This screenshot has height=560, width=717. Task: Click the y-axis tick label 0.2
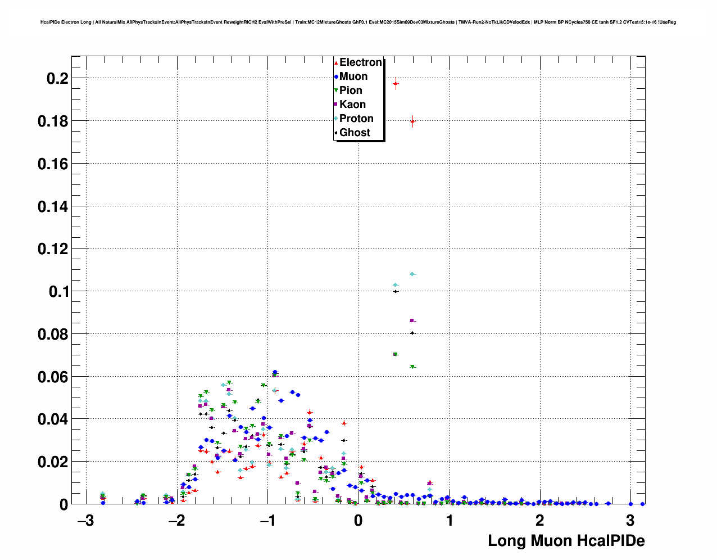[x=57, y=79]
